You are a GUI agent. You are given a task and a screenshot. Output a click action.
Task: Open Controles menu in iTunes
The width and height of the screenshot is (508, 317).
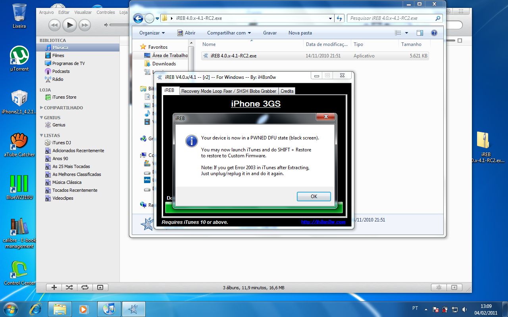pyautogui.click(x=106, y=12)
